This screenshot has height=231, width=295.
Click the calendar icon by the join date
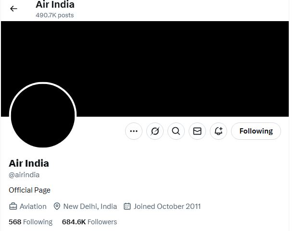coord(127,207)
